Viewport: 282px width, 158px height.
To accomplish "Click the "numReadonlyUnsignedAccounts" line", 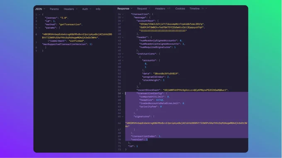I will 162,44.
